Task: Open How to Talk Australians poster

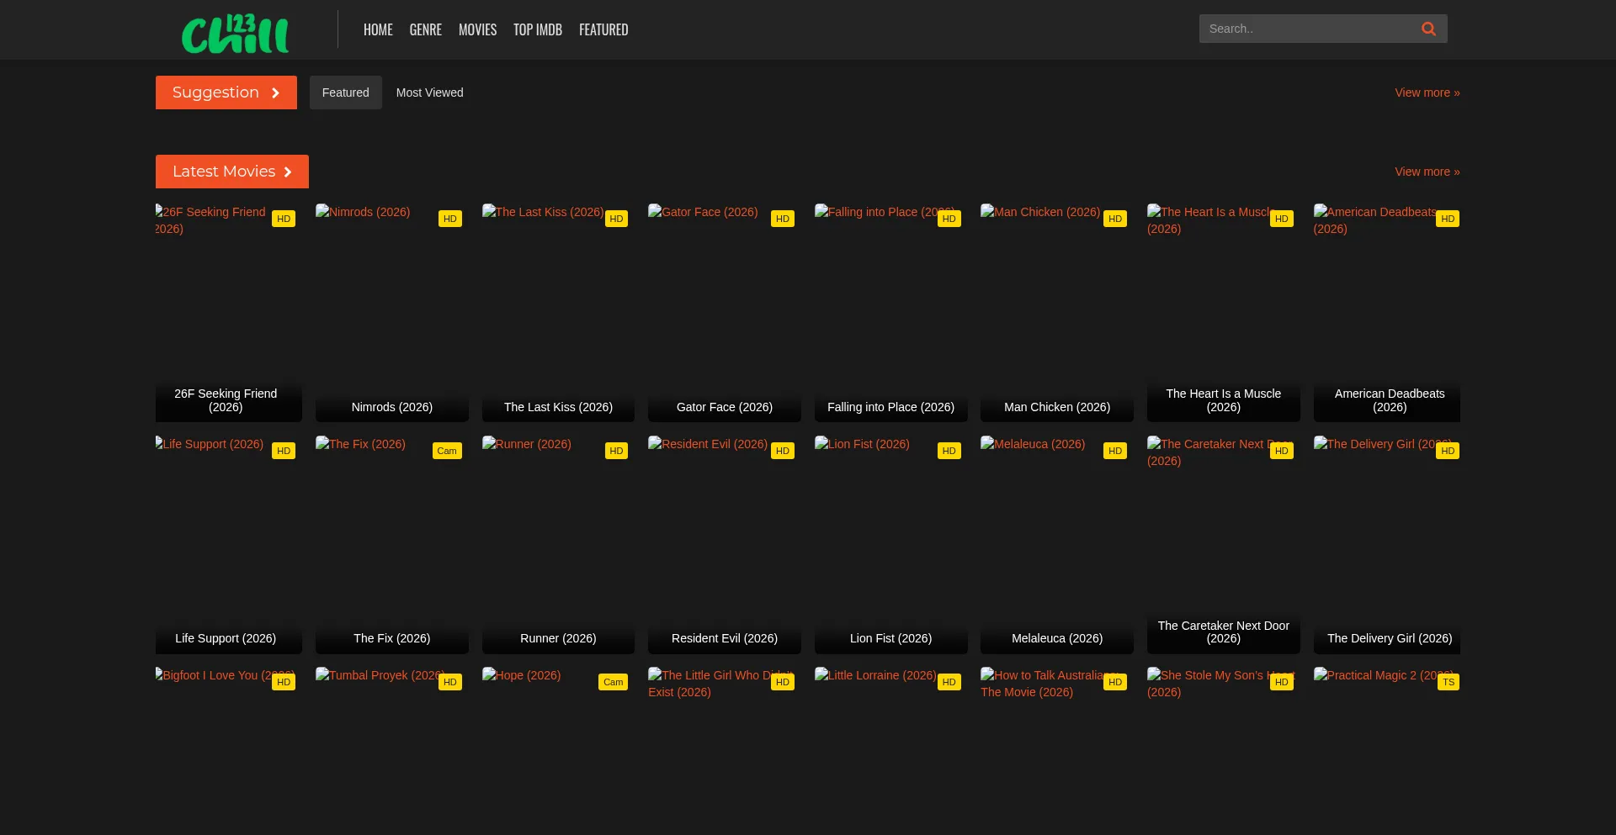Action: pos(1057,751)
